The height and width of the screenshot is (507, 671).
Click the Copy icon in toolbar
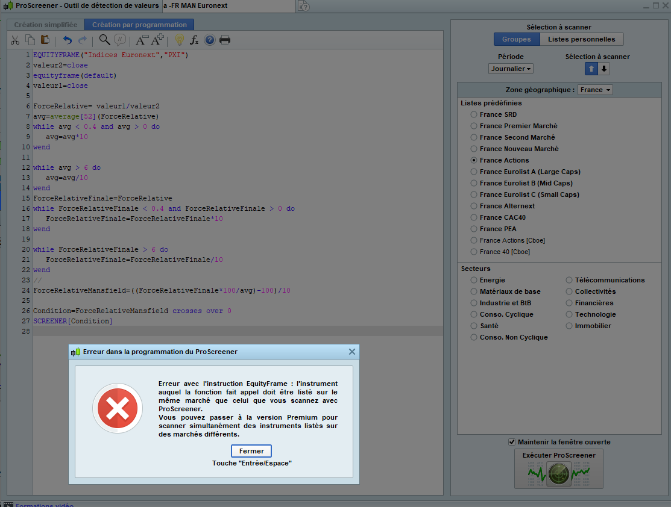pyautogui.click(x=30, y=40)
